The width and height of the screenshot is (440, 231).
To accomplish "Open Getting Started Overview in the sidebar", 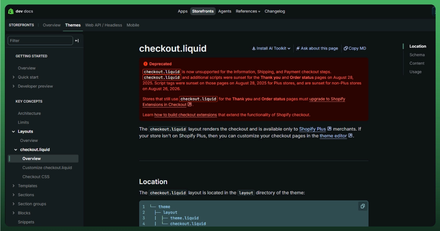I will click(x=27, y=68).
